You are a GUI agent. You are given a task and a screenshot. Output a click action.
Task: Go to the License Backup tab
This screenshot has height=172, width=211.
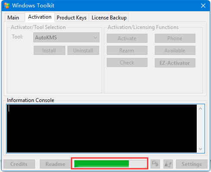[x=109, y=18]
